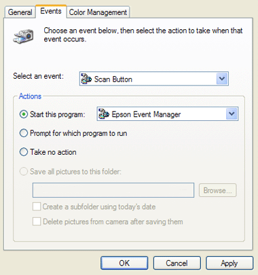Select the Start this program radio button
Viewport: 258px width, 275px height.
tap(24, 114)
